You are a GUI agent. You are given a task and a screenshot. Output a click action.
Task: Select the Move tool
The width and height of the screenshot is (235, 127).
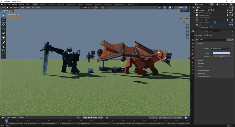(x=4, y=25)
